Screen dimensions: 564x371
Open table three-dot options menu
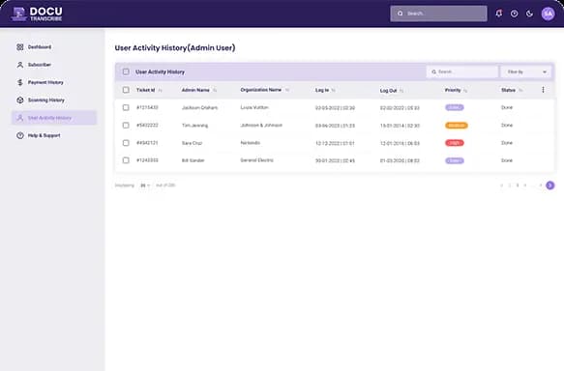543,90
